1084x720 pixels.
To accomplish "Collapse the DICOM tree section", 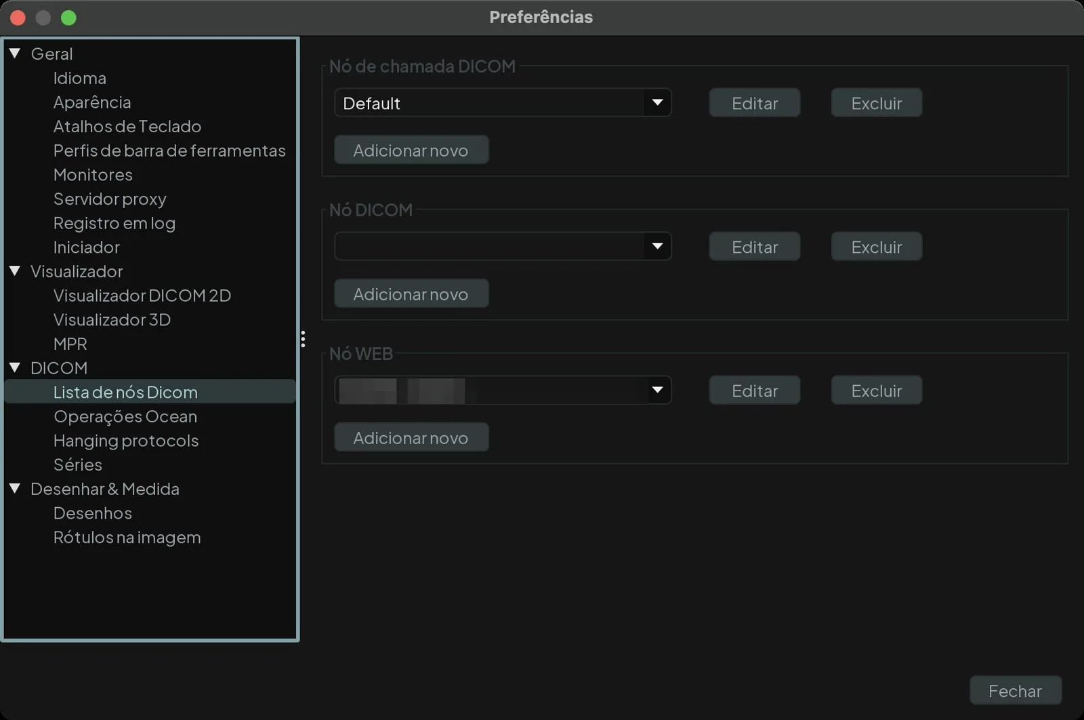I will 15,368.
